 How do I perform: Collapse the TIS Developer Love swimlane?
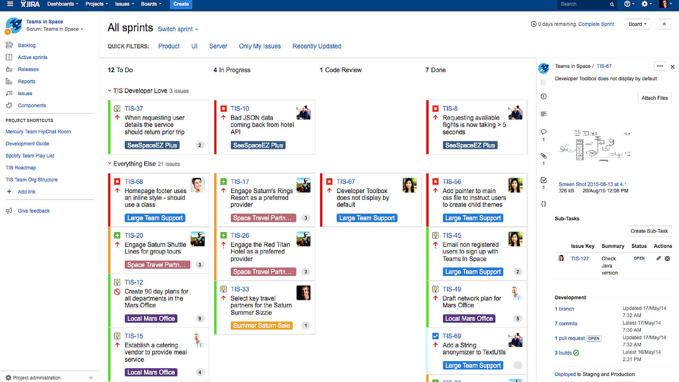(x=109, y=90)
